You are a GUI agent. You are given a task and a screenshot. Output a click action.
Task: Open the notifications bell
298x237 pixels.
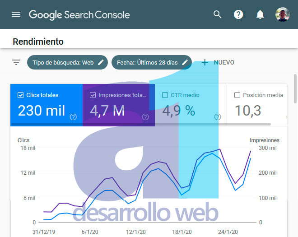click(260, 14)
